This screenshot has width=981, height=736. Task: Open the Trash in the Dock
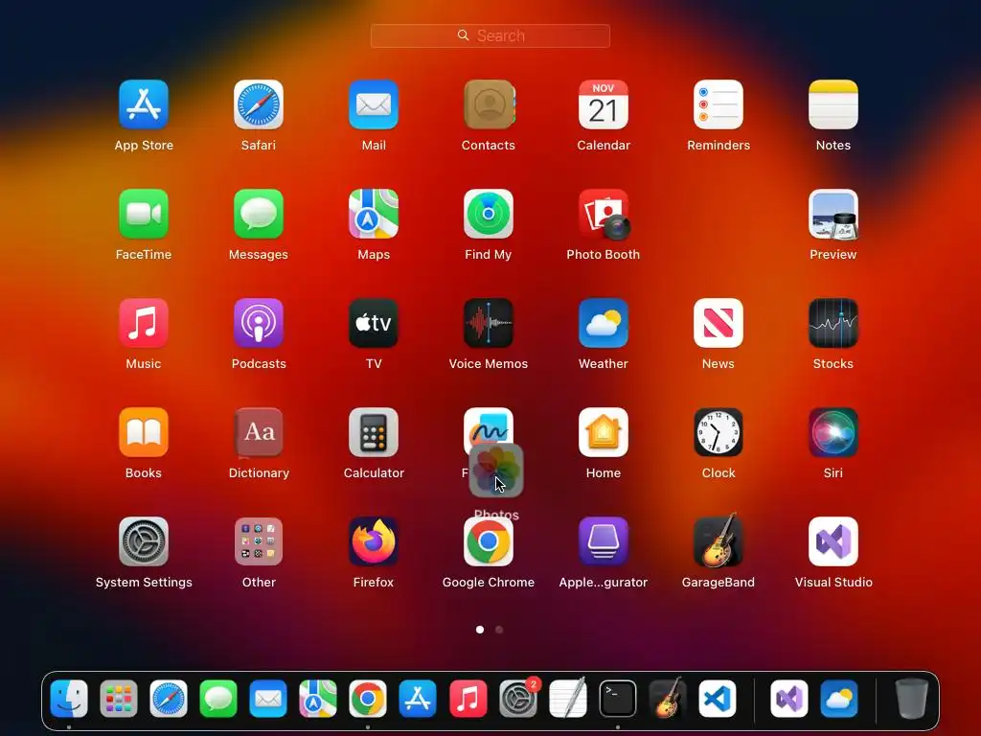[x=912, y=698]
